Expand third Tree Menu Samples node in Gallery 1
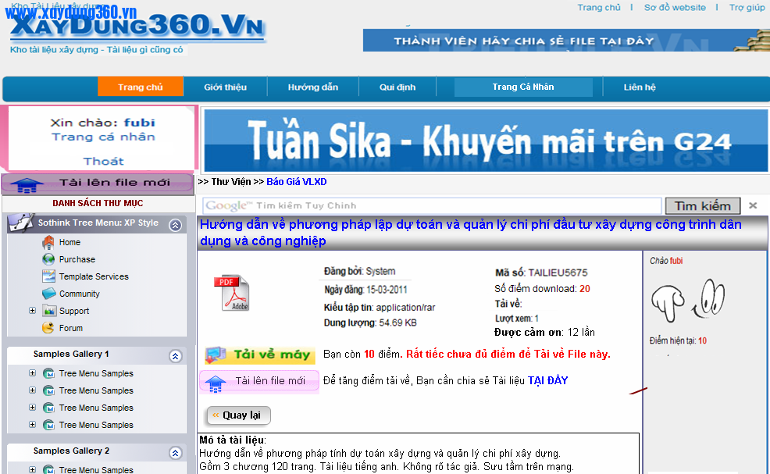This screenshot has width=770, height=474. 33,407
